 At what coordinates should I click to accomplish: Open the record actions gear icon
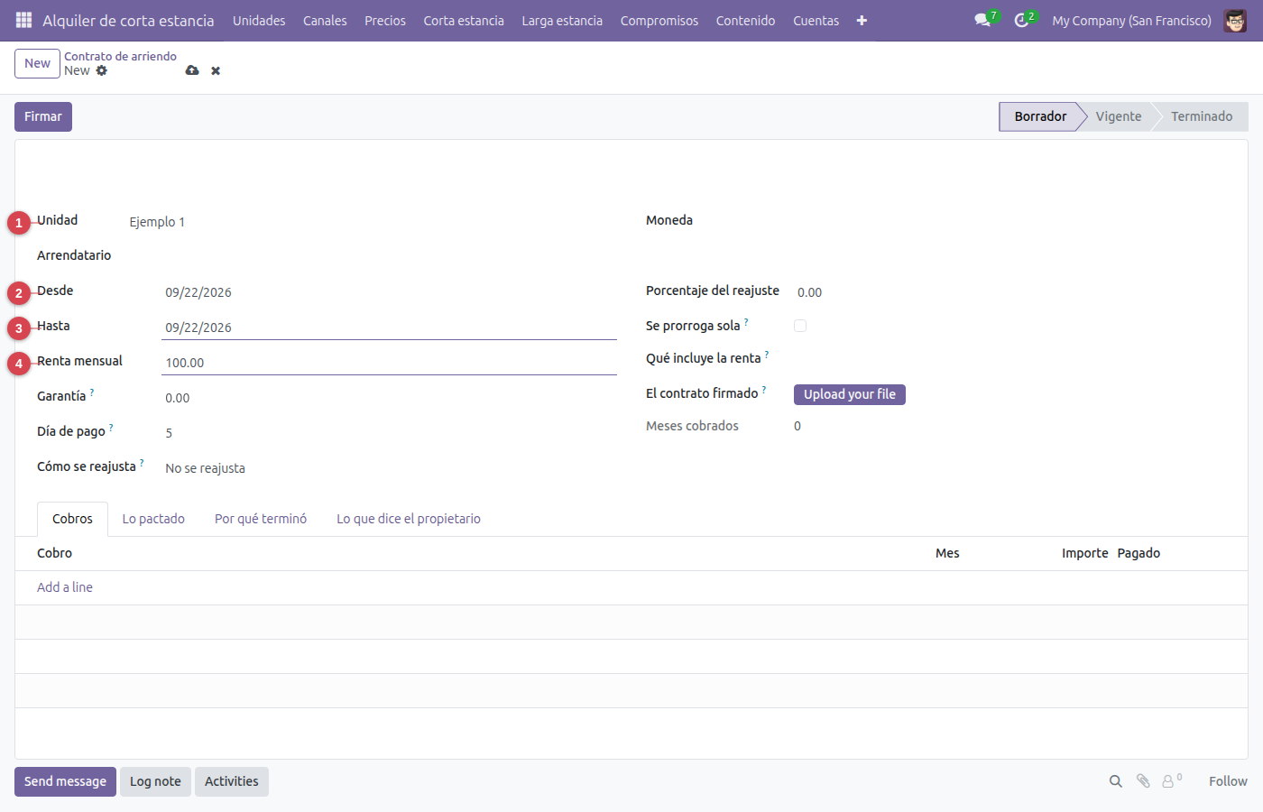pos(102,70)
